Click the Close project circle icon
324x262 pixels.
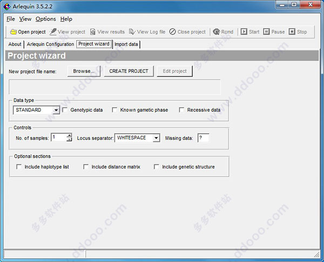[x=173, y=32]
